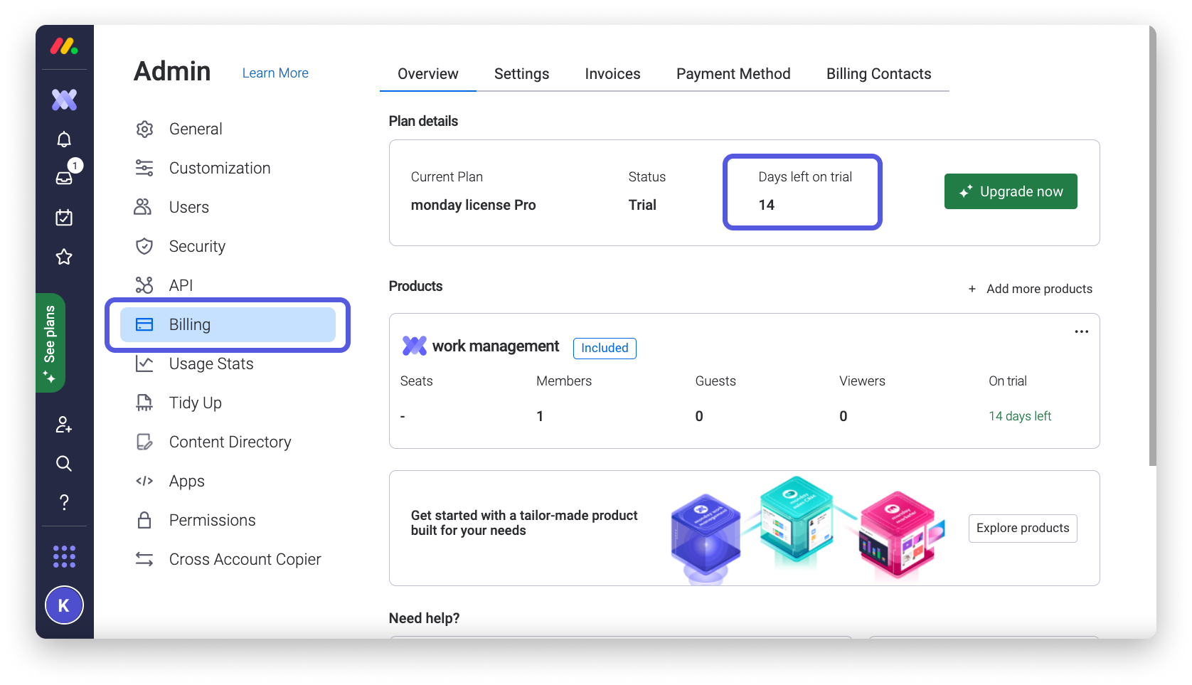
Task: Open work management product icon in sidebar
Action: coord(64,100)
